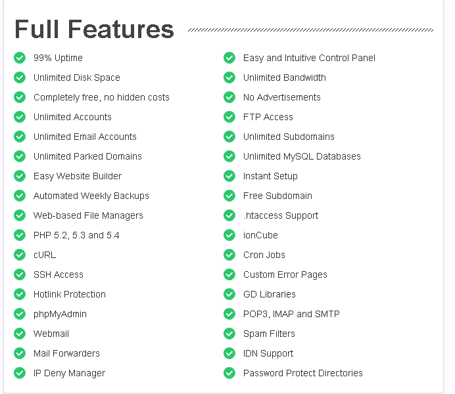This screenshot has width=455, height=394.
Task: Click the check icon next to SSH Access
Action: tap(20, 274)
